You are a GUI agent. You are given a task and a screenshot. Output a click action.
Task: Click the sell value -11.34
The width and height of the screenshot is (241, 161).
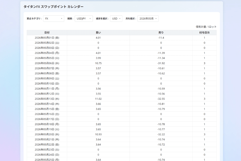pyautogui.click(x=161, y=58)
